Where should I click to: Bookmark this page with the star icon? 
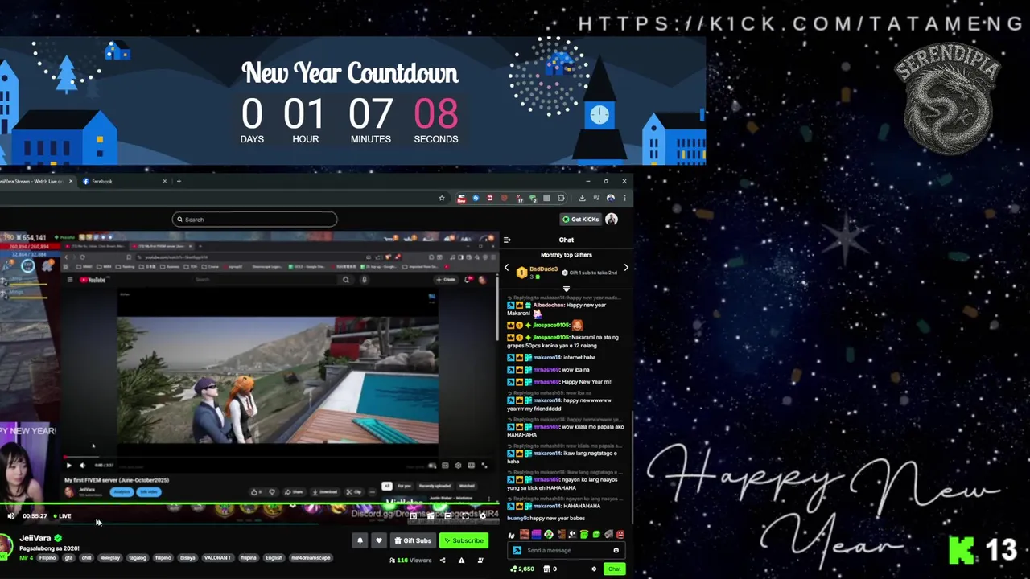point(442,198)
